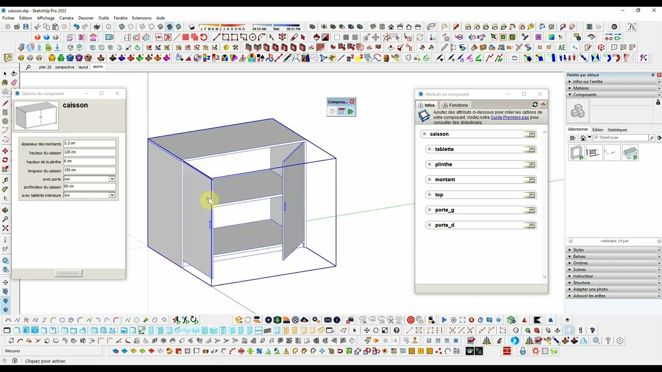Click the blue play icon in bottom toolbar

pos(444,320)
